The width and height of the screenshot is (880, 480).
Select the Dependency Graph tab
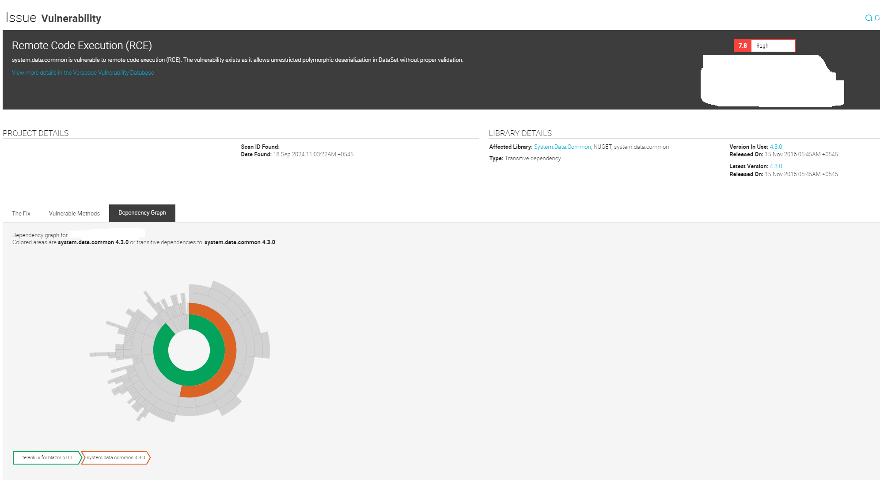[142, 213]
